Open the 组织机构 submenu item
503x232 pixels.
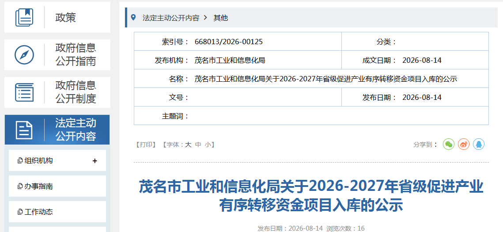coord(57,160)
